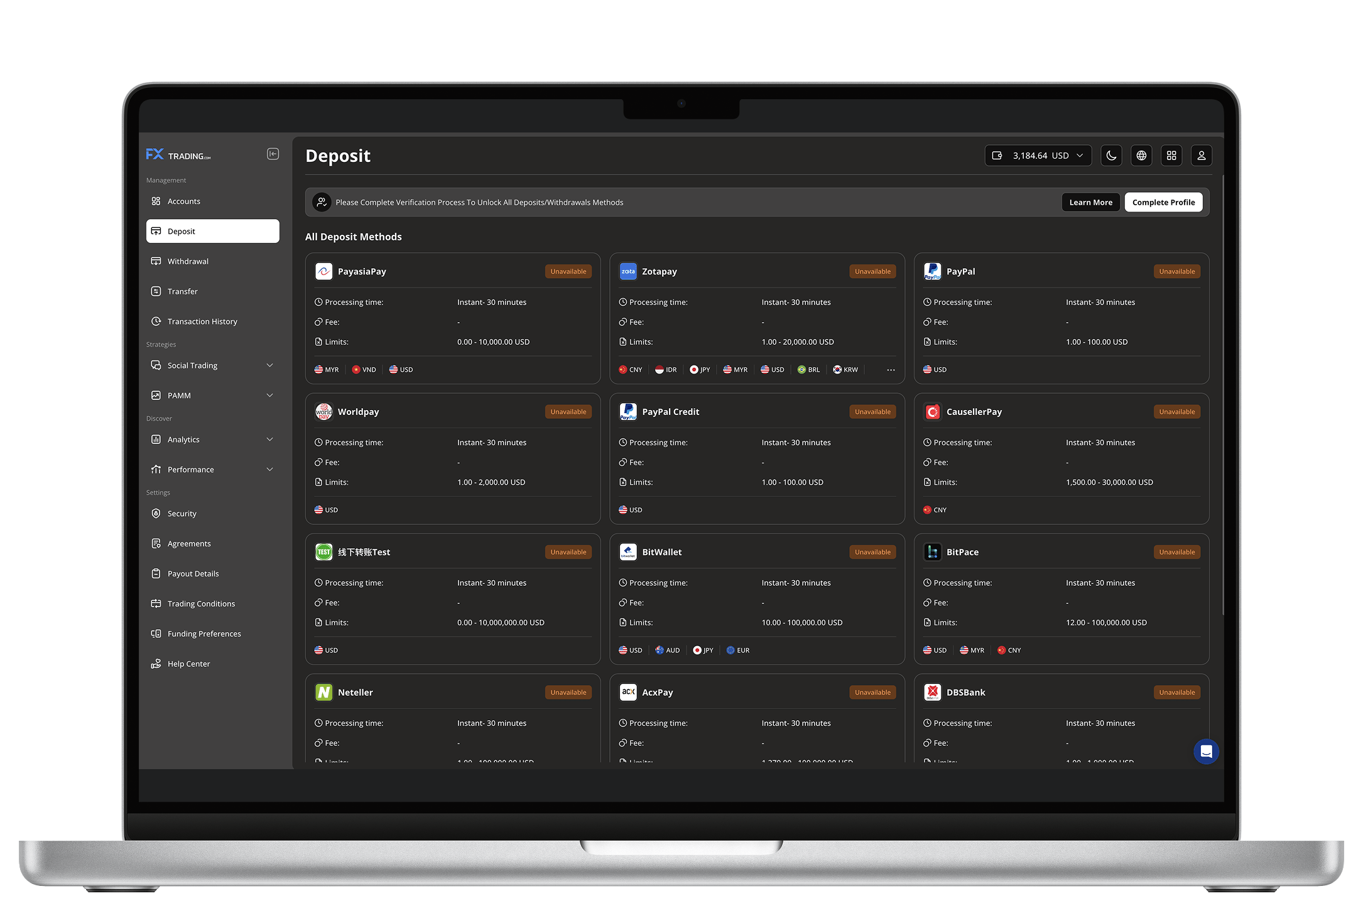This screenshot has width=1363, height=901.
Task: Open the chat support bubble
Action: tap(1205, 752)
